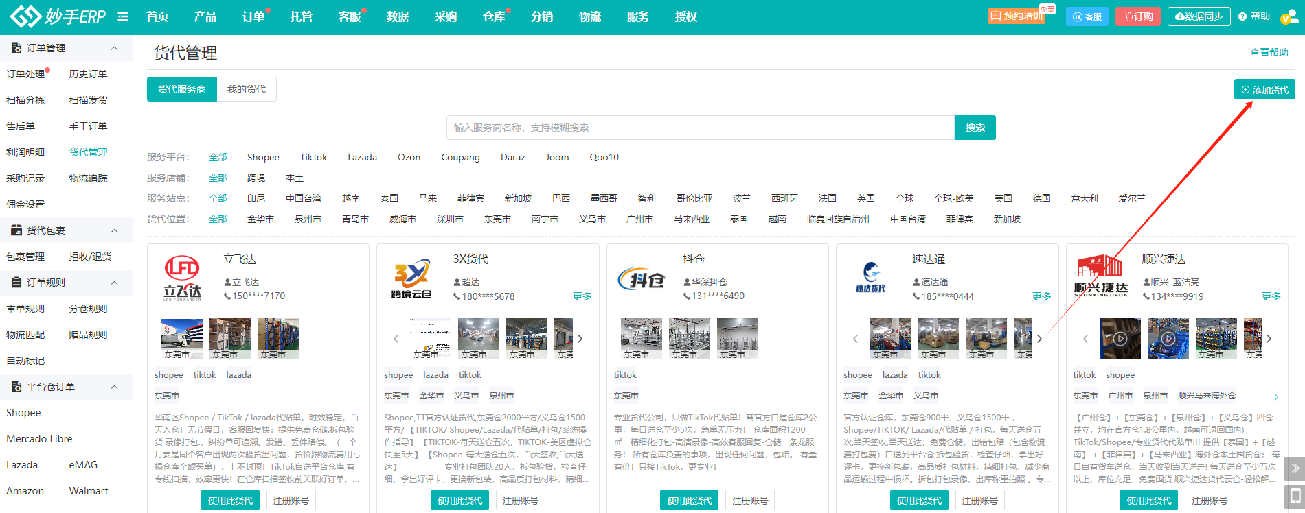Select Shopee in the 服务平台 filter
Viewport: 1305px width, 513px height.
point(263,157)
